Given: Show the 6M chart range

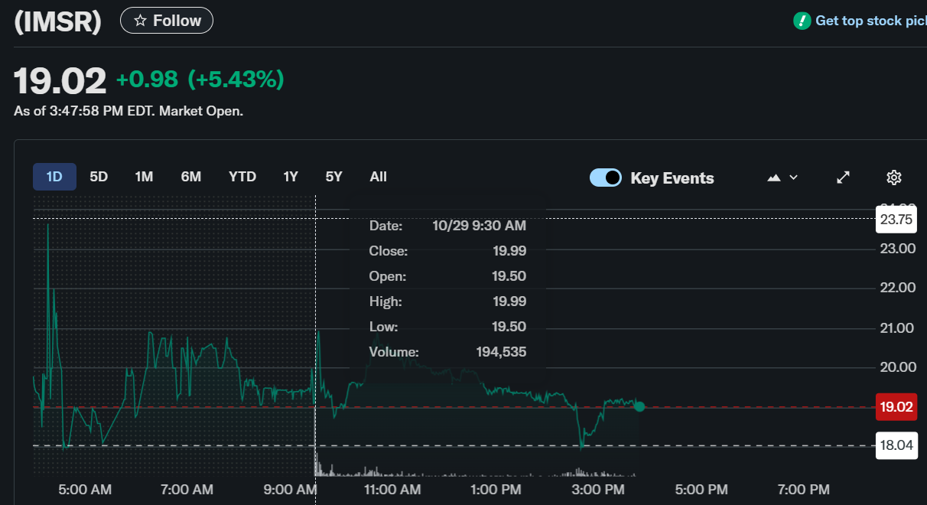Looking at the screenshot, I should (x=191, y=177).
